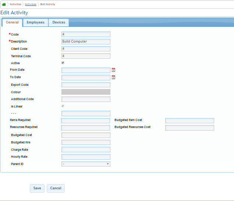The width and height of the screenshot is (234, 201).
Task: Focus the field labeled with dashes
Action: tap(86, 113)
